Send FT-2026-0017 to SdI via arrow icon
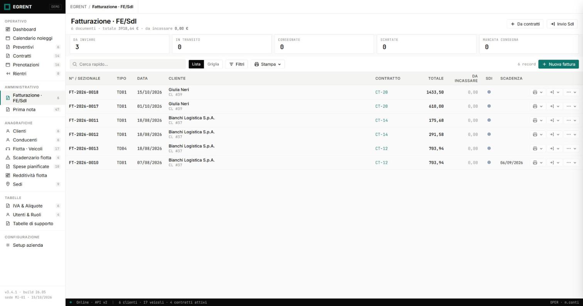The width and height of the screenshot is (583, 306). tap(552, 106)
